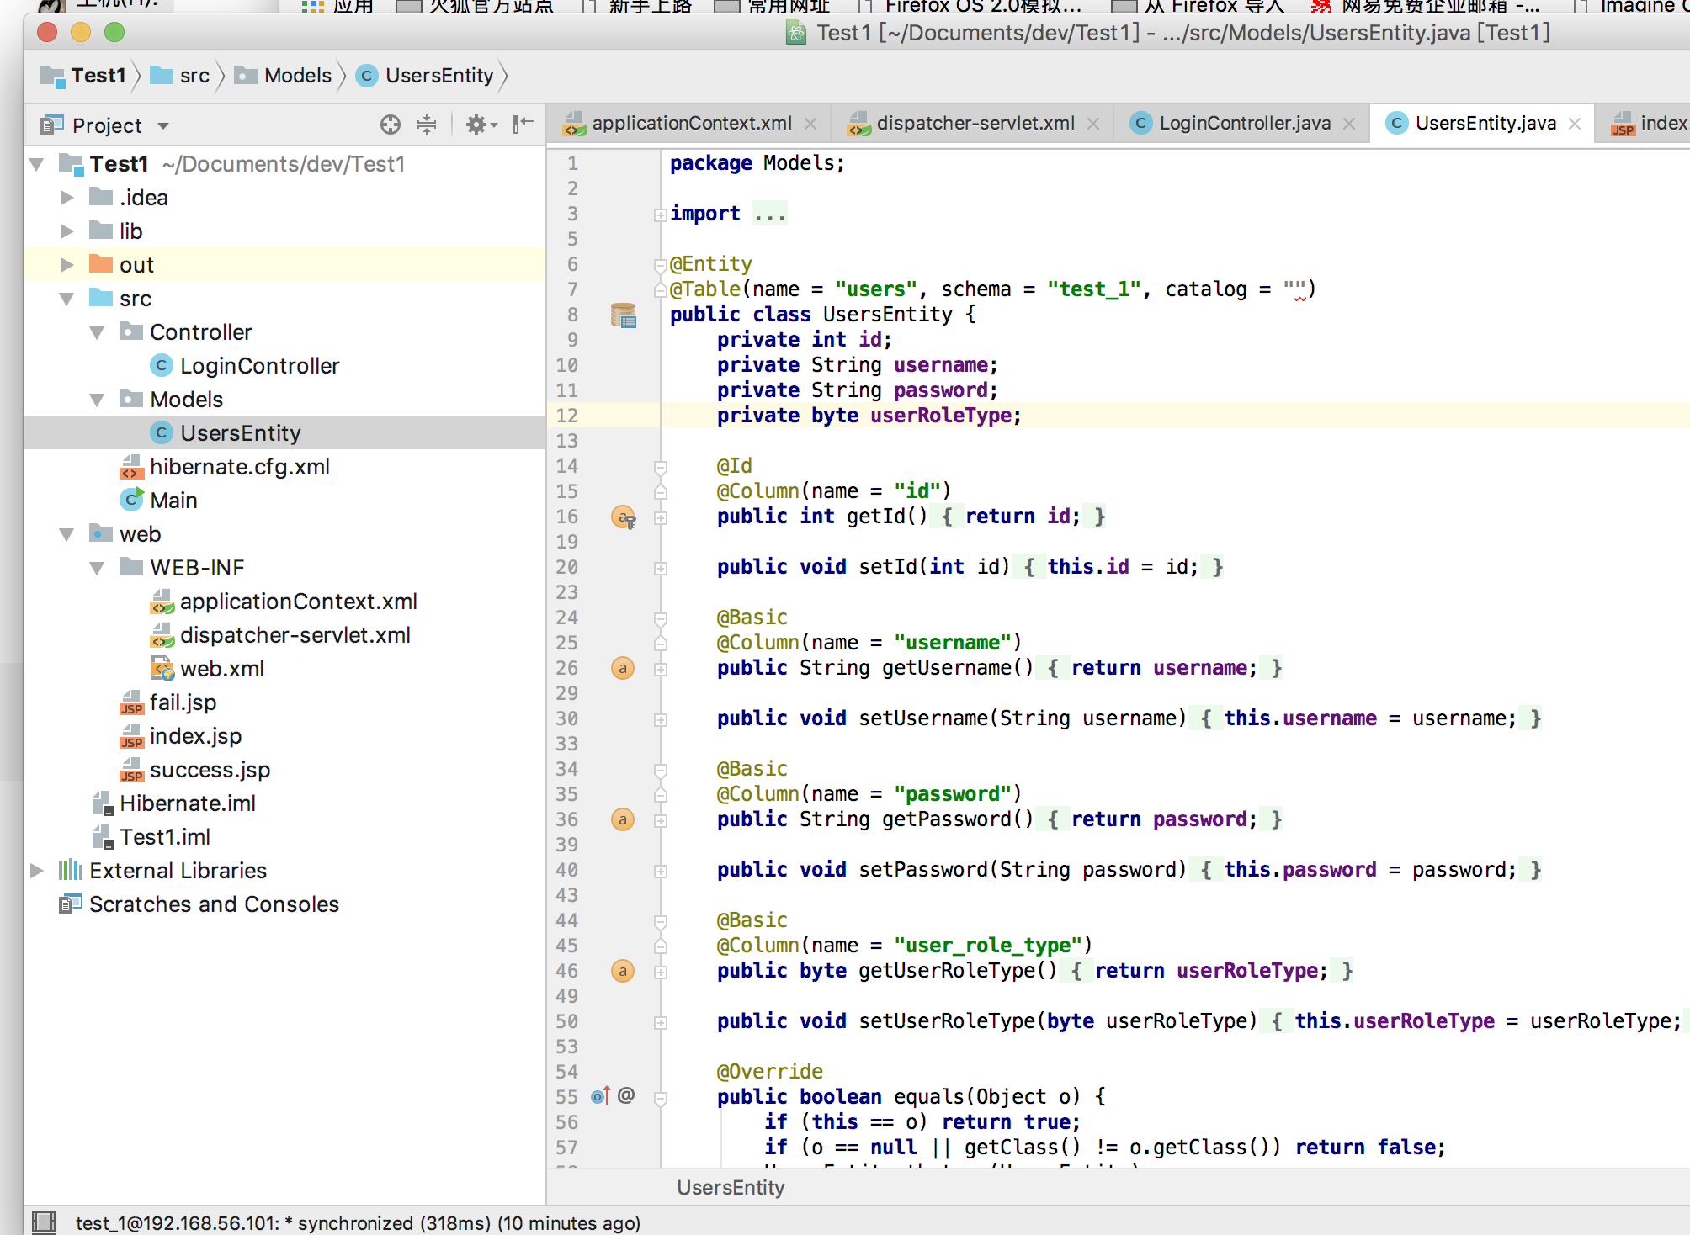Click the tool windows toggle icon in status bar
The height and width of the screenshot is (1235, 1690).
pos(44,1222)
